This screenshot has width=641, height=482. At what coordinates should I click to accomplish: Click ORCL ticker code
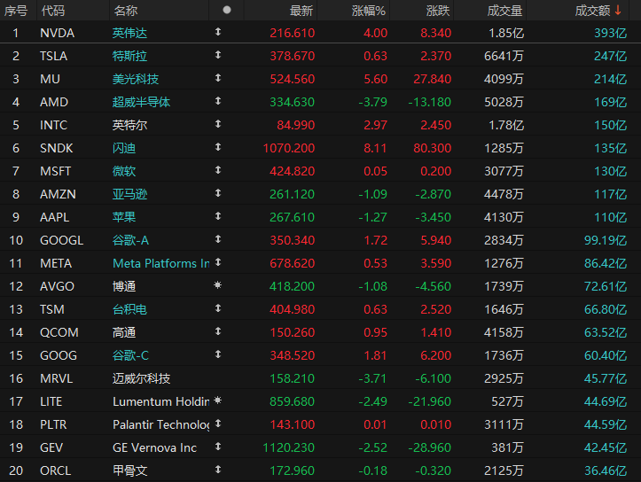(x=56, y=471)
